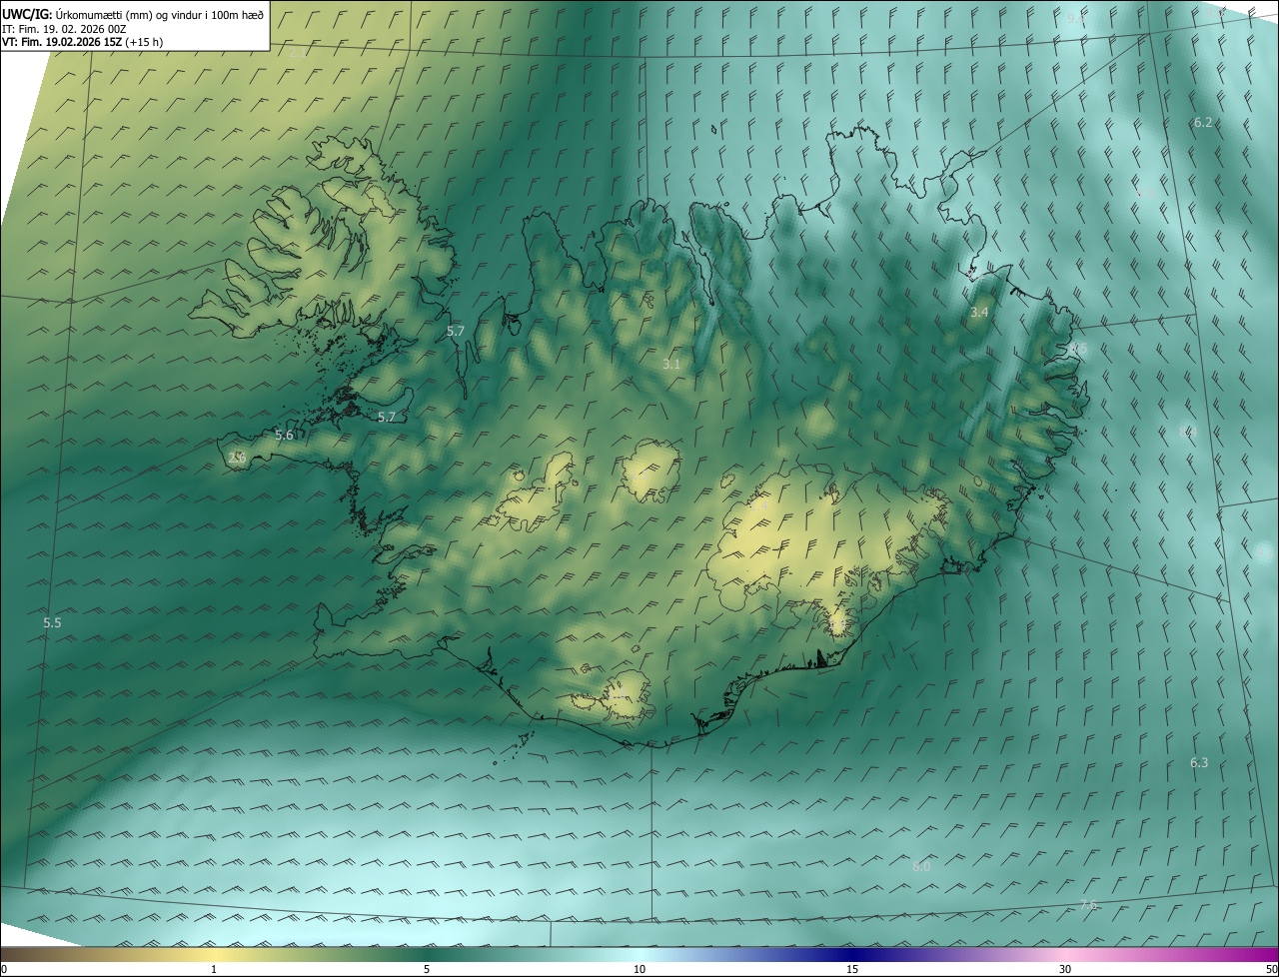Click the 6.2 value label on the map
Screen dimensions: 1279x977
point(1203,123)
